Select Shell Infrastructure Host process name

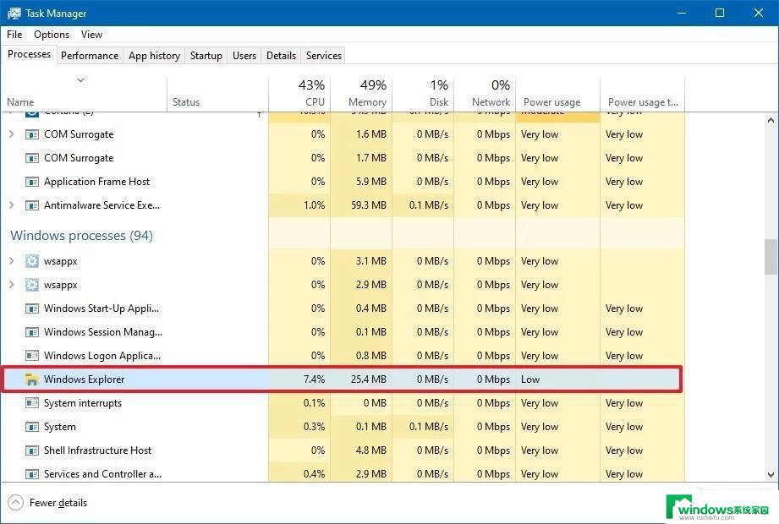97,450
